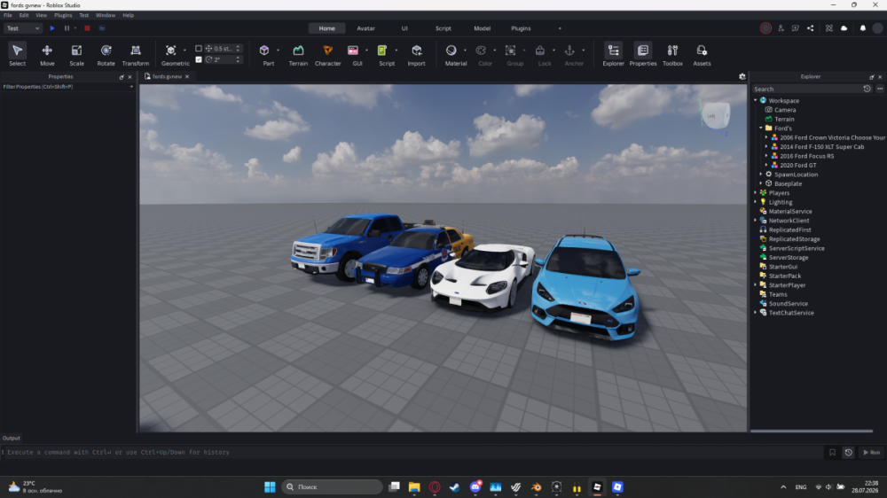The image size is (887, 498).
Task: Open Explorer search history icon
Action: [x=867, y=89]
